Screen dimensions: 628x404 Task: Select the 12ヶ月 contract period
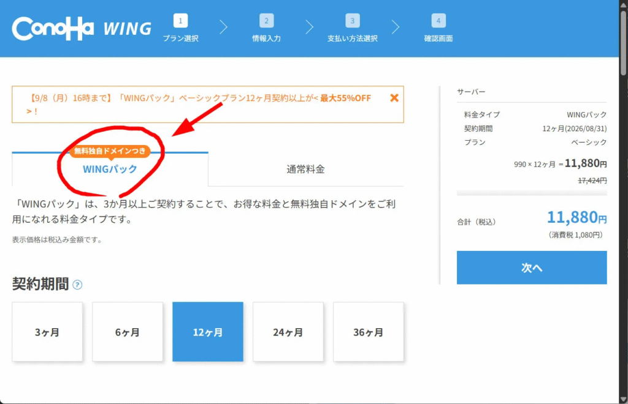click(208, 332)
